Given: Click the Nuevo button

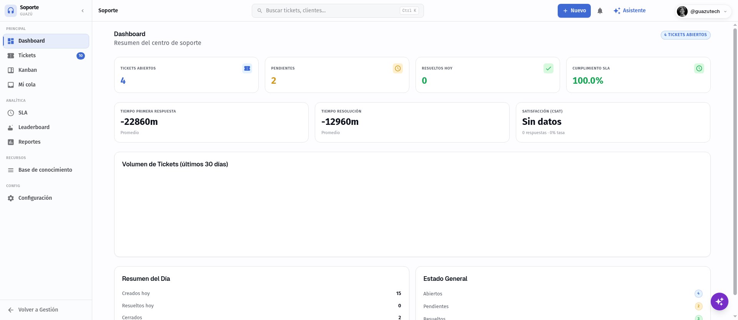Looking at the screenshot, I should click(574, 11).
